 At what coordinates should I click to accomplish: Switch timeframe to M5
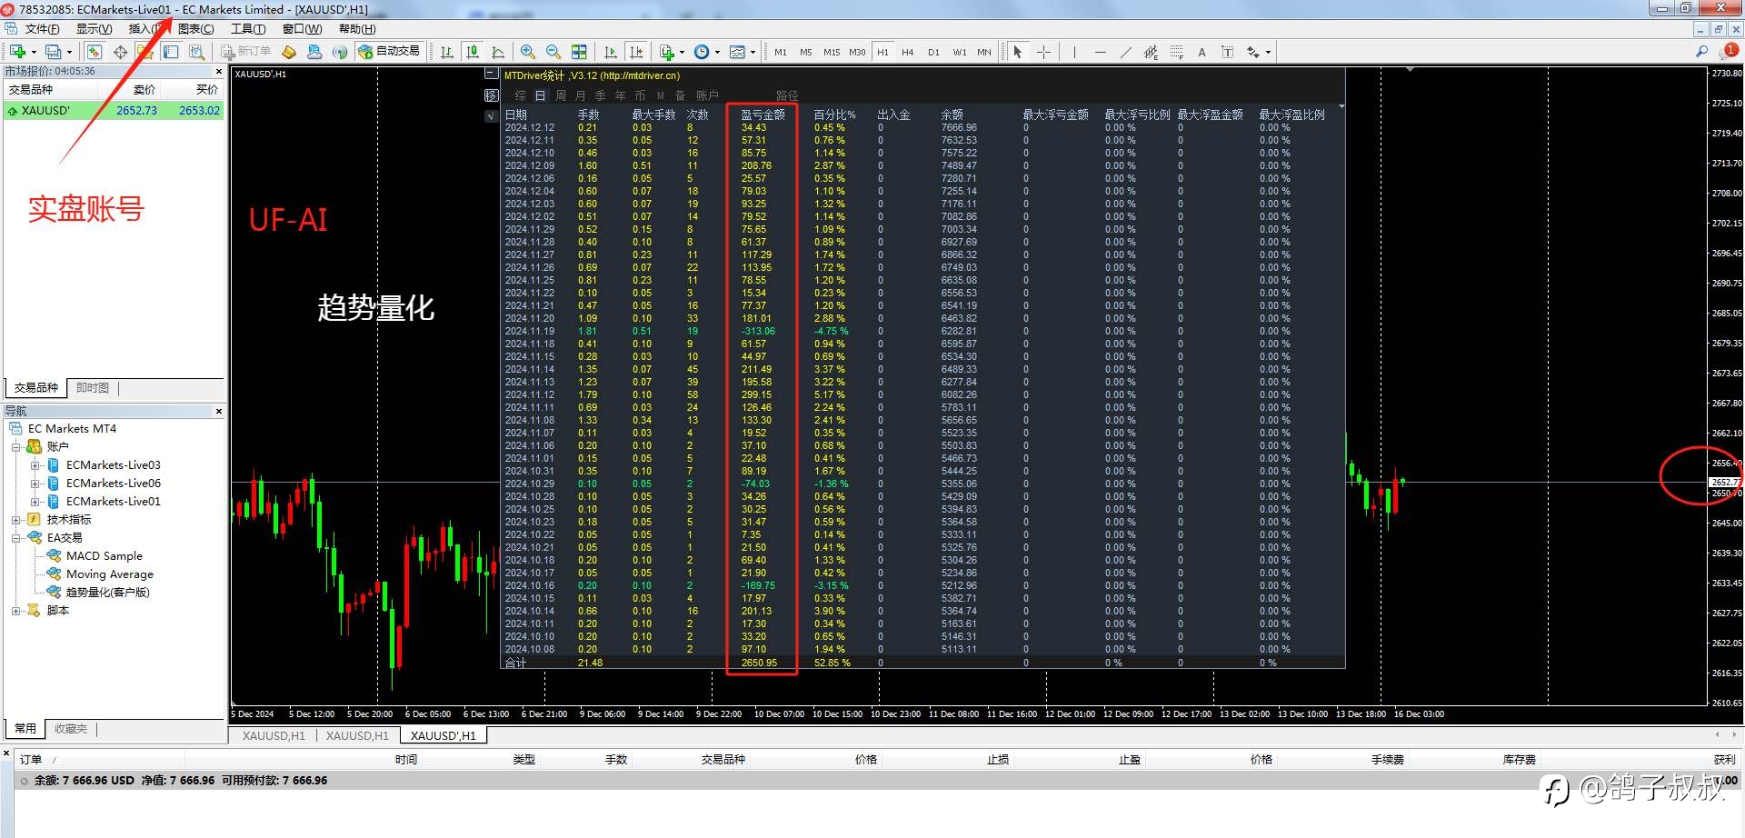pyautogui.click(x=806, y=52)
